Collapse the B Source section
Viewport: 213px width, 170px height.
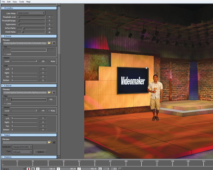[x=2, y=36]
